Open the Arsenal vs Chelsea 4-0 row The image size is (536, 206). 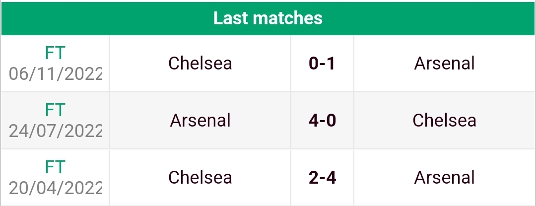(x=268, y=121)
